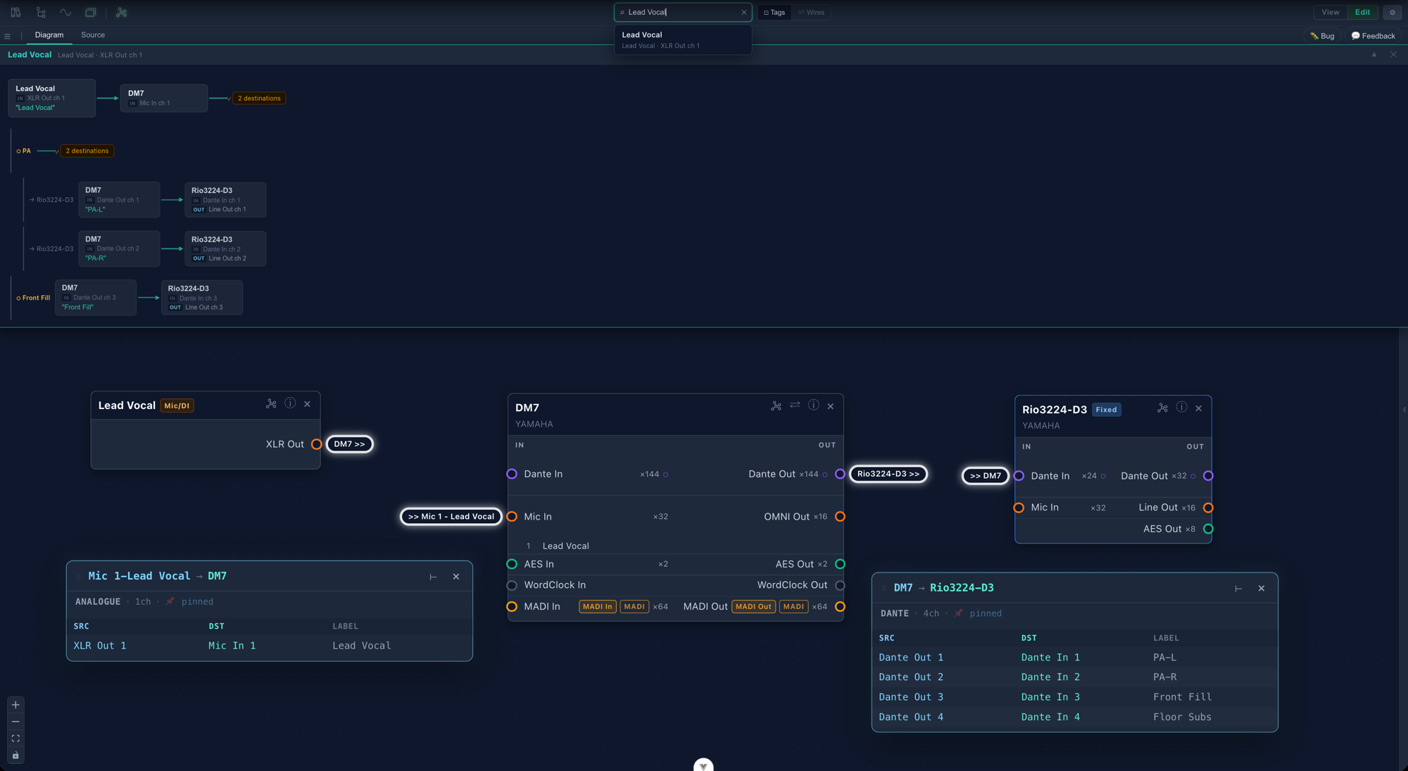Switch to the Source tab
This screenshot has width=1408, height=771.
[x=93, y=35]
